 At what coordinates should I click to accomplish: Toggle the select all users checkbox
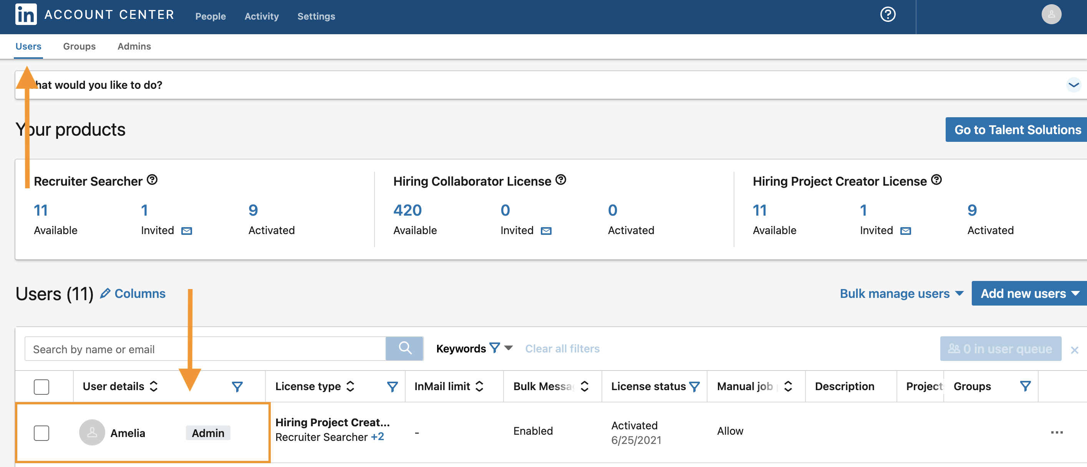(x=41, y=387)
